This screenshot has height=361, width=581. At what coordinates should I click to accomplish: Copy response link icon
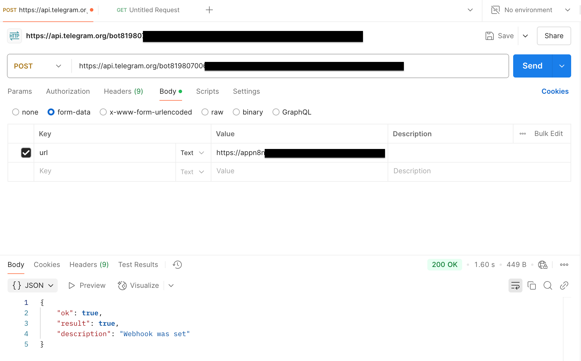(x=564, y=286)
